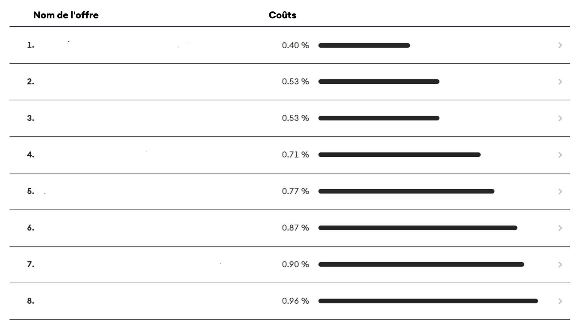The image size is (576, 327).
Task: Click the 0.71 % cost bar
Action: point(399,155)
